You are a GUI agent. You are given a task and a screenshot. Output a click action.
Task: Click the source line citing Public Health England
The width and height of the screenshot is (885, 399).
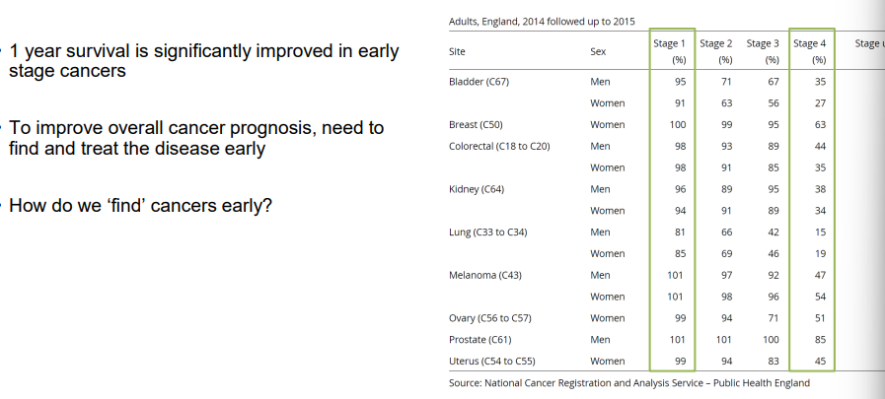click(x=628, y=383)
